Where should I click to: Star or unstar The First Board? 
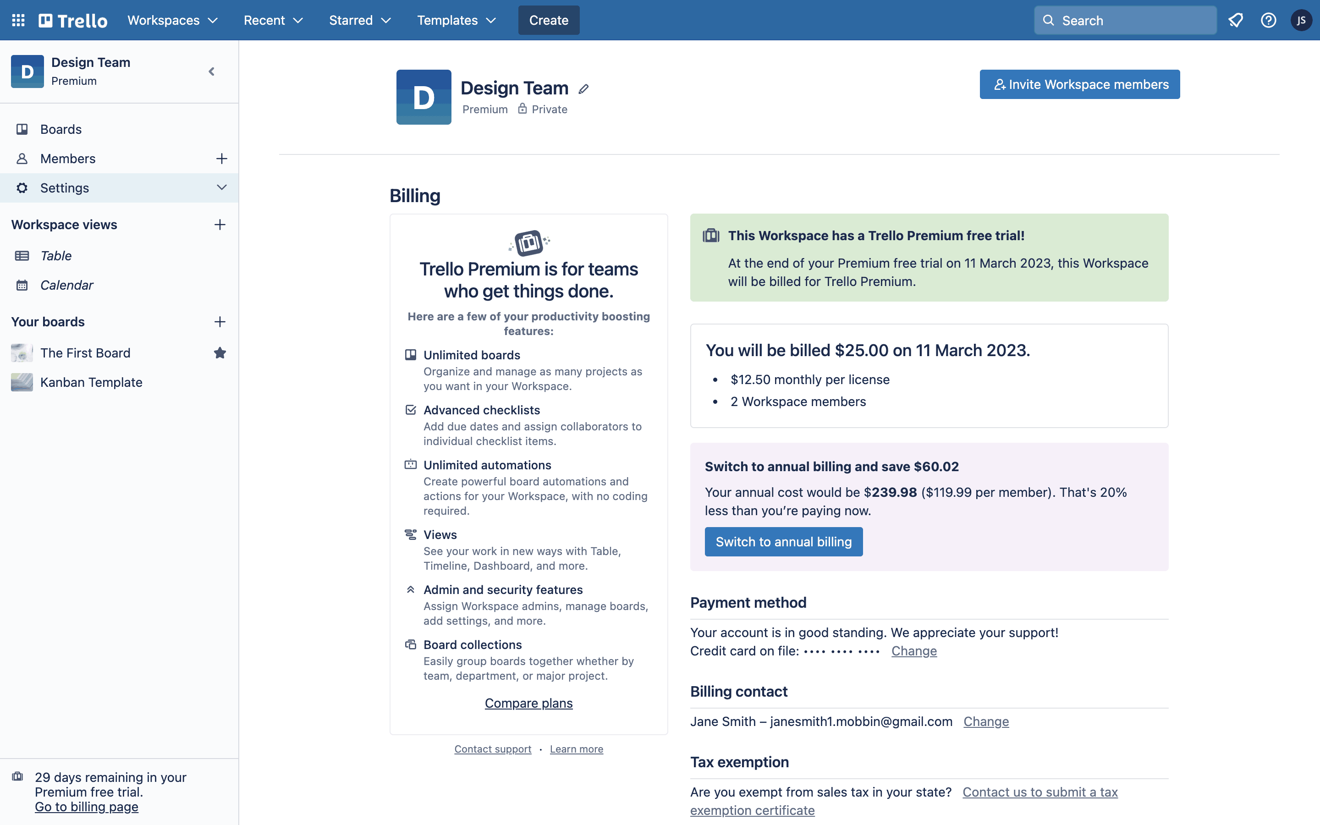coord(220,352)
